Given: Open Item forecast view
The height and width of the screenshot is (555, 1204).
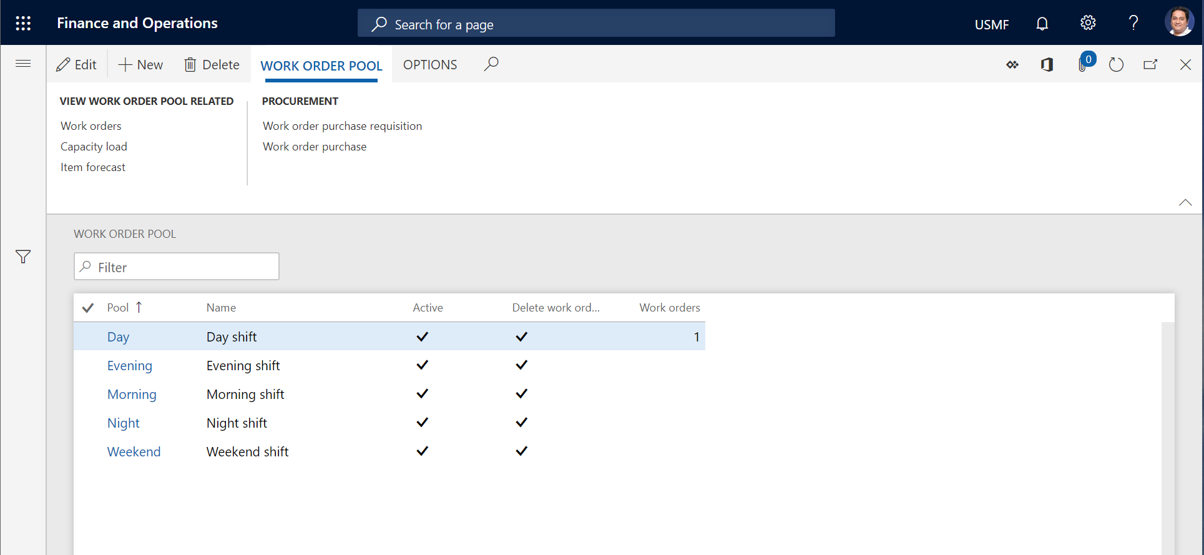Looking at the screenshot, I should click(93, 167).
